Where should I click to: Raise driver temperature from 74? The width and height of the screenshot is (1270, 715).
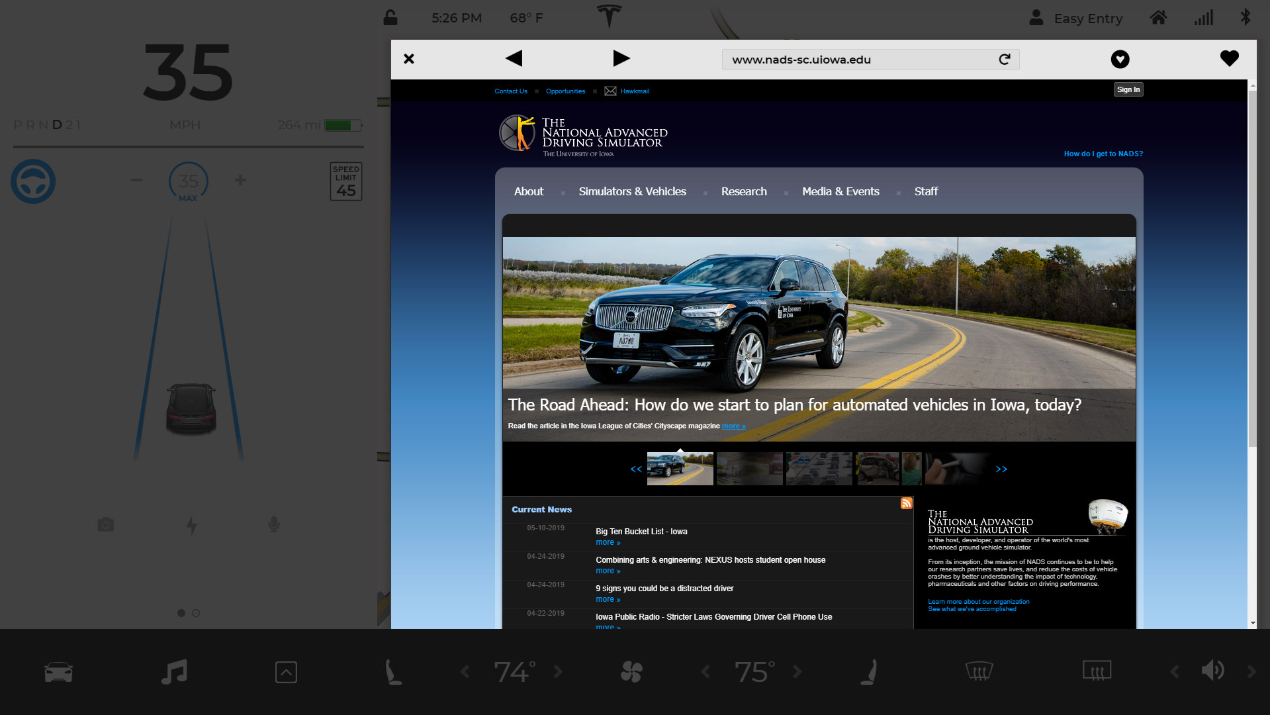click(x=558, y=672)
